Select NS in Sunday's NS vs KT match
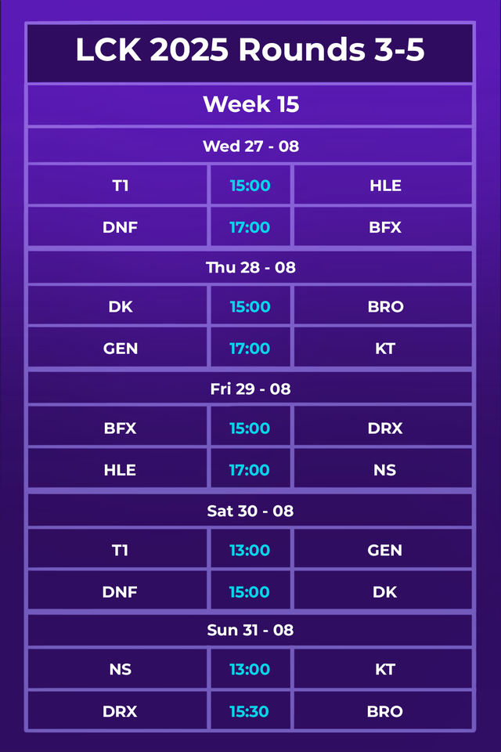The height and width of the screenshot is (752, 501). click(x=120, y=670)
